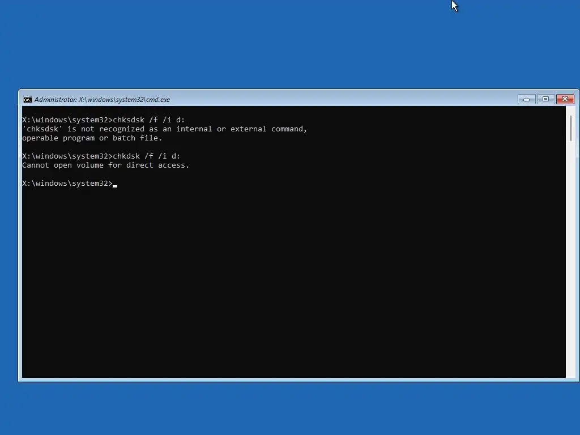Click the blinking cursor at the empty prompt
This screenshot has height=435, width=580.
click(115, 186)
